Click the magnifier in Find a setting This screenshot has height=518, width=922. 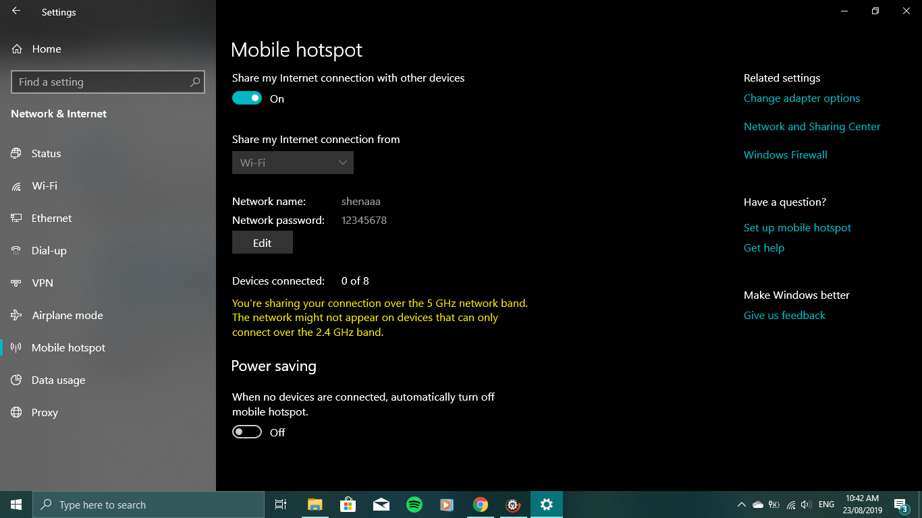point(195,82)
